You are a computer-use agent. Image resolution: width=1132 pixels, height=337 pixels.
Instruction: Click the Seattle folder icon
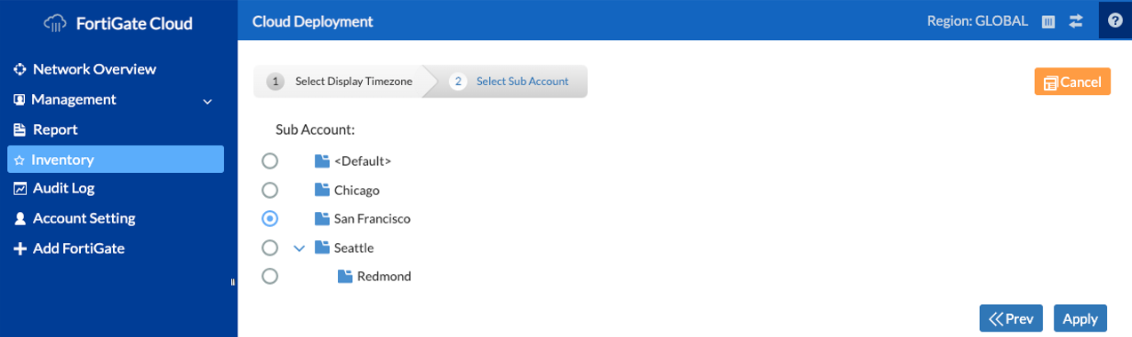[322, 247]
